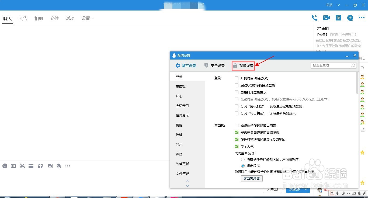
Task: Start a group voice call
Action: pos(314,18)
